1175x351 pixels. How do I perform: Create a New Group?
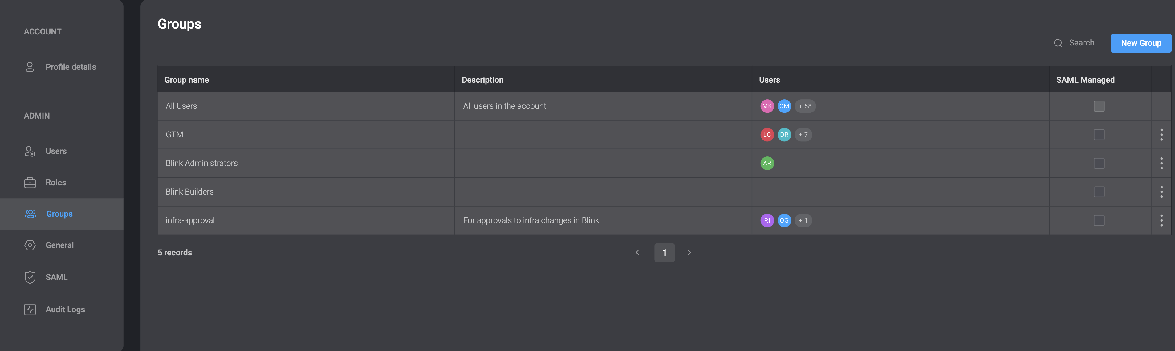(x=1141, y=43)
